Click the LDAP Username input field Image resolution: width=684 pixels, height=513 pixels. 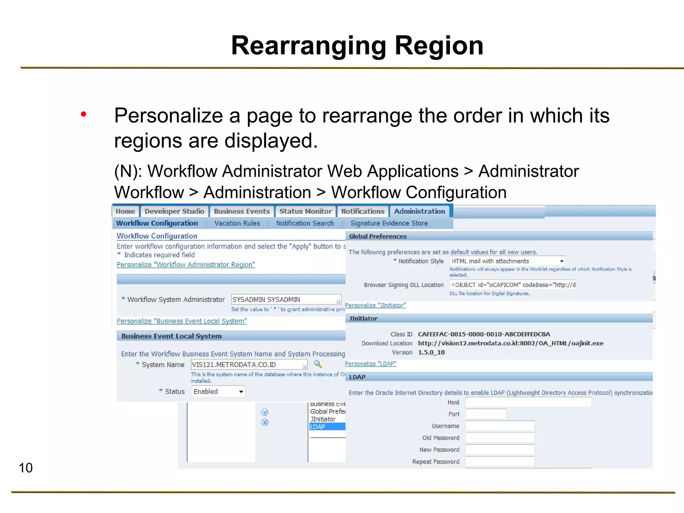(x=500, y=426)
